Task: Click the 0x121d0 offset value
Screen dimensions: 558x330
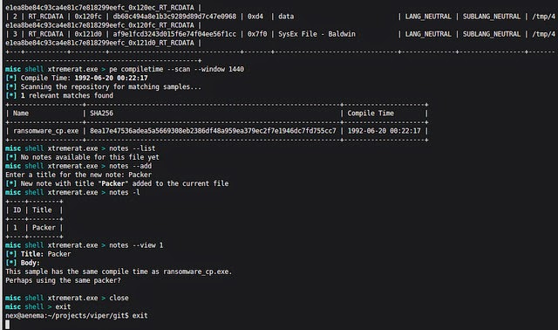Action: click(x=88, y=34)
